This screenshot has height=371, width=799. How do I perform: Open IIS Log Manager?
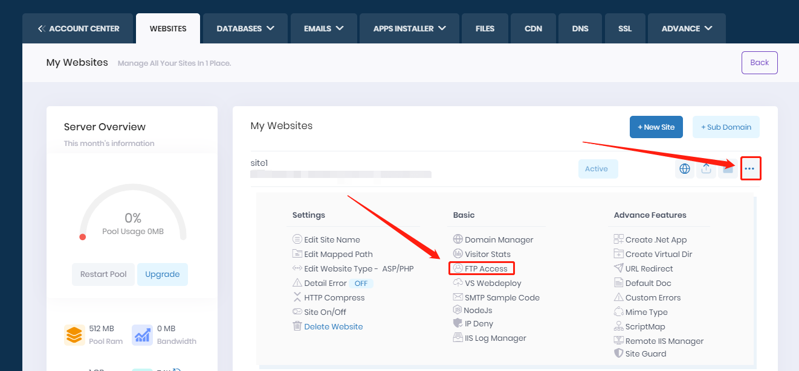(x=495, y=338)
